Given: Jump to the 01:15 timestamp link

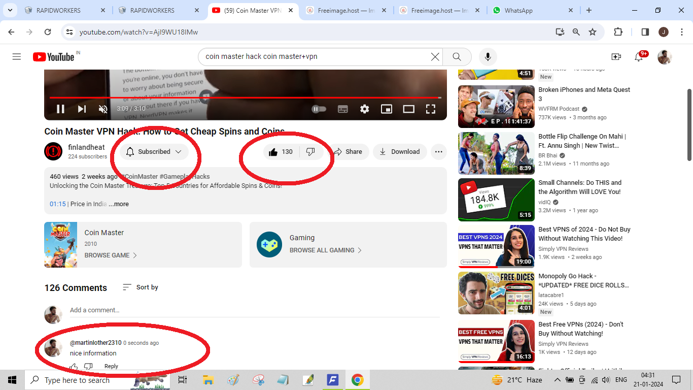Looking at the screenshot, I should click(x=58, y=204).
